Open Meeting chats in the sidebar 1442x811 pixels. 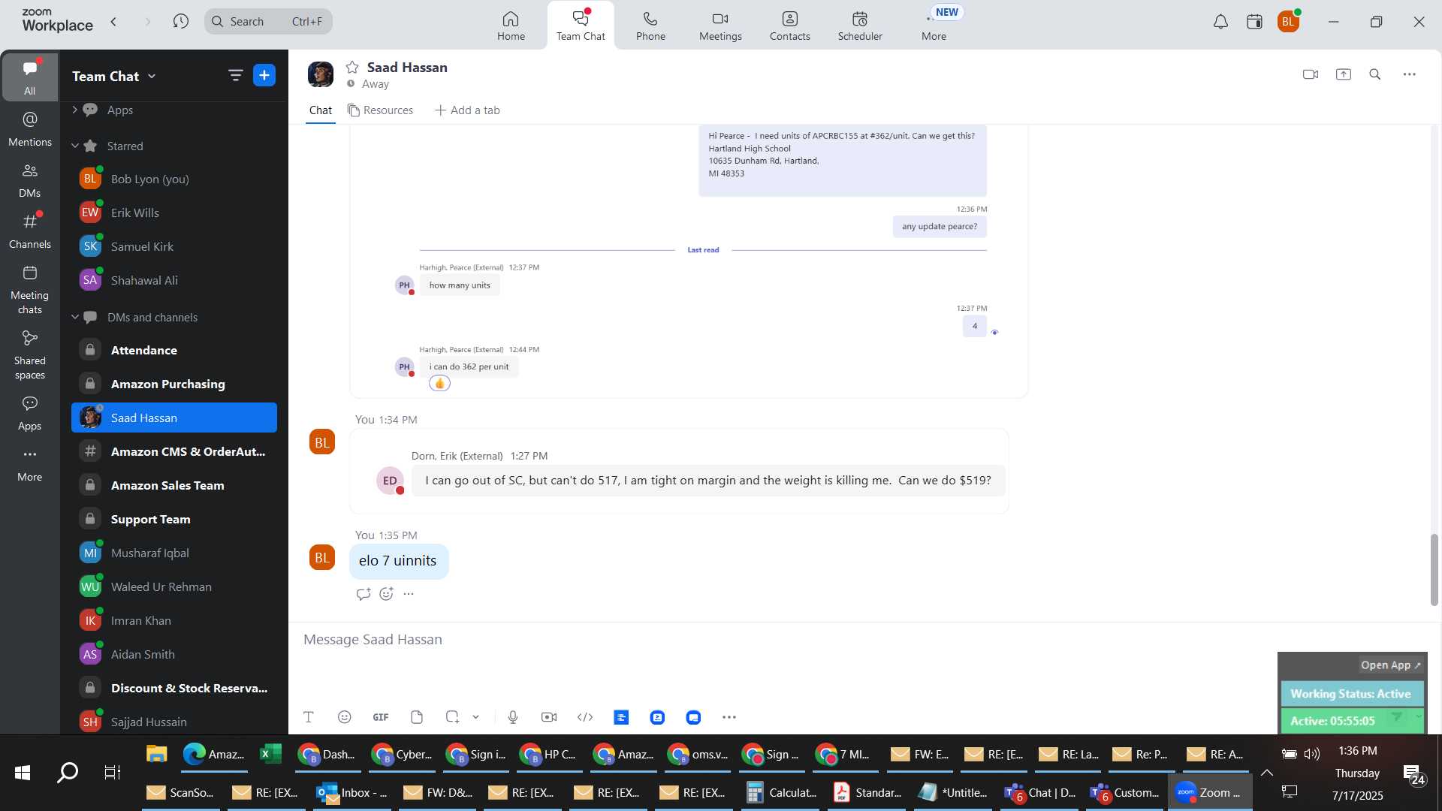pos(30,290)
